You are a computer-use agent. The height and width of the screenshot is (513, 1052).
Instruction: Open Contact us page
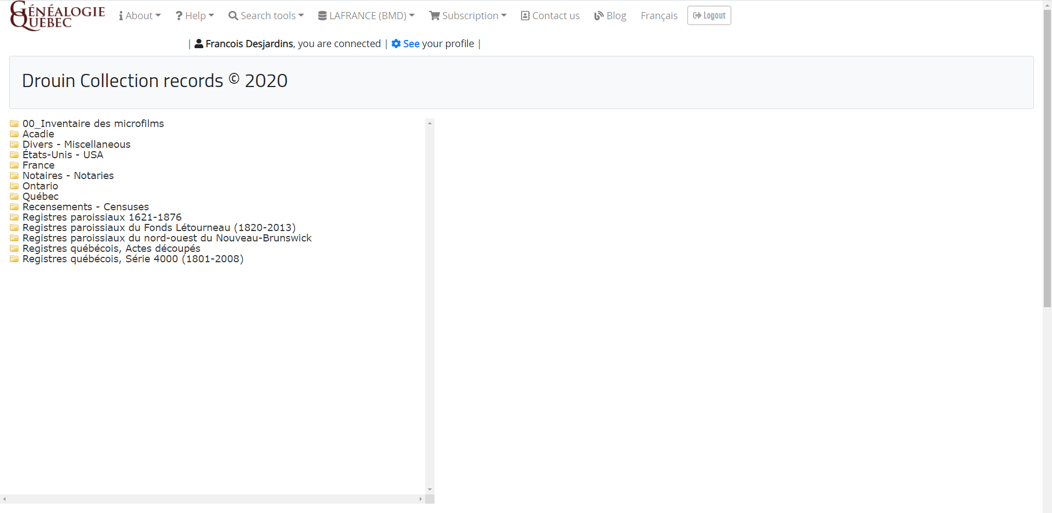[x=550, y=16]
